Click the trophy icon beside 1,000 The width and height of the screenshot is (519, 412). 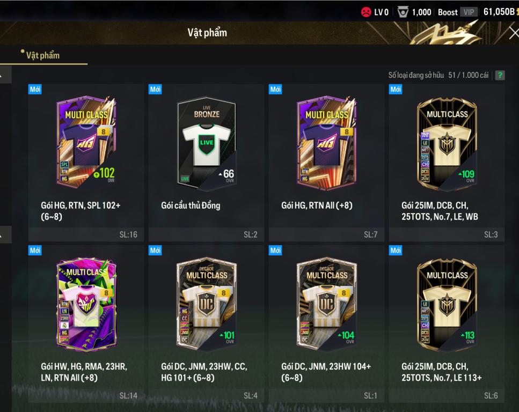(403, 12)
